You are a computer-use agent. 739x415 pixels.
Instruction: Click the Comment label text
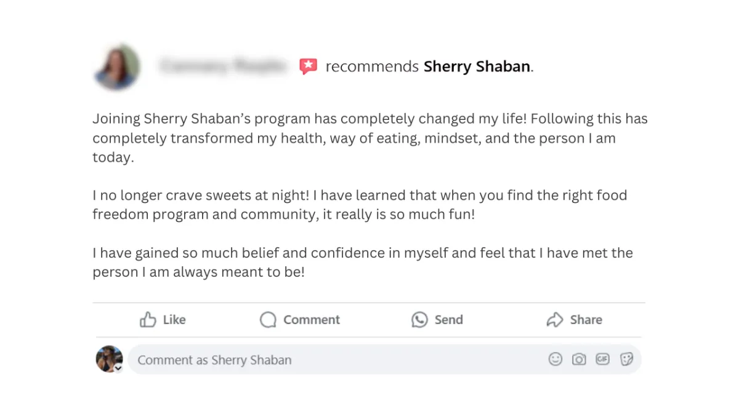point(312,320)
